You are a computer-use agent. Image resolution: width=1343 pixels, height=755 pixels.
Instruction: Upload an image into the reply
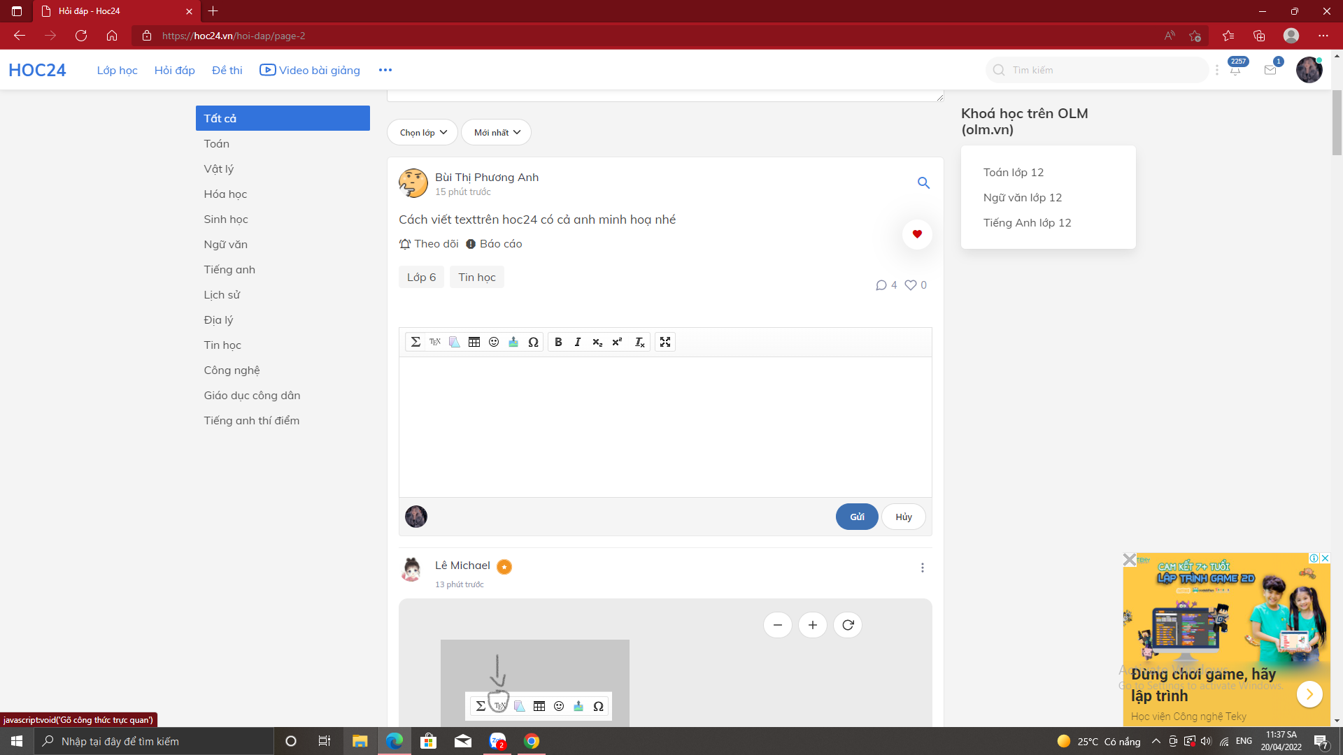[x=513, y=342]
